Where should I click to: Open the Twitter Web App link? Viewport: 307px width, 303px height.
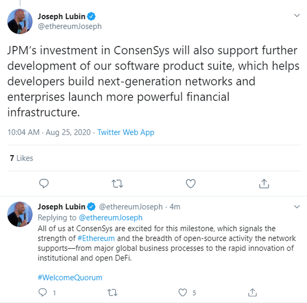click(x=126, y=133)
